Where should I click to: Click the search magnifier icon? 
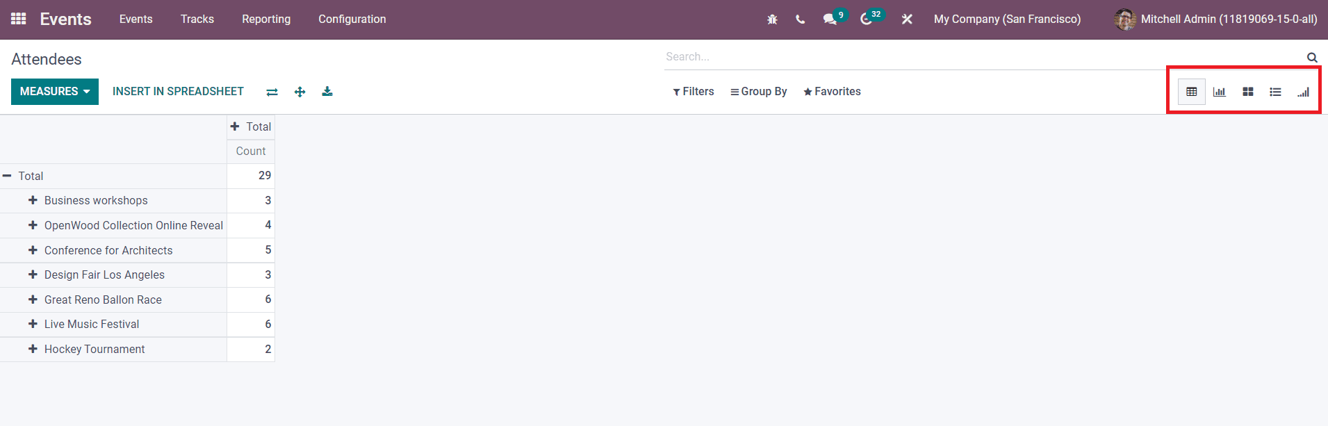[1312, 58]
